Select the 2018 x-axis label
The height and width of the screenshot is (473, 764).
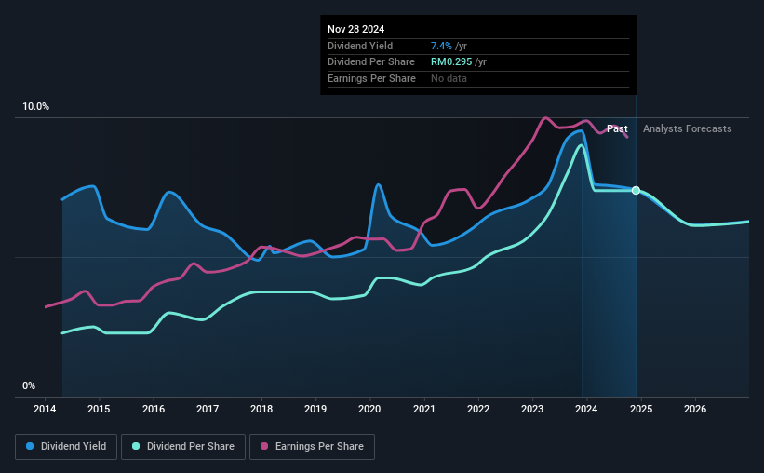[261, 409]
